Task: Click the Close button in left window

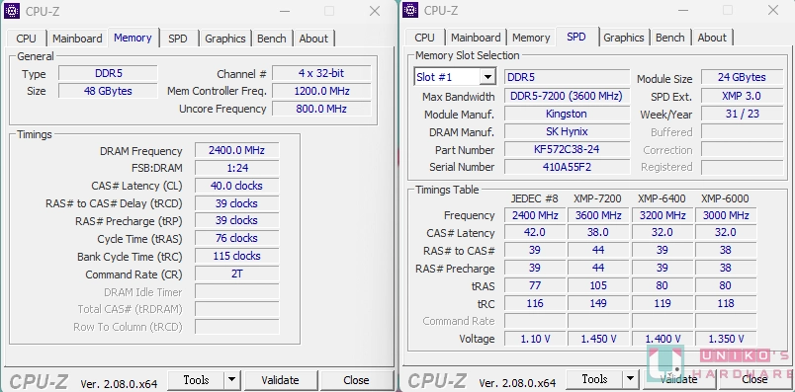Action: point(356,380)
